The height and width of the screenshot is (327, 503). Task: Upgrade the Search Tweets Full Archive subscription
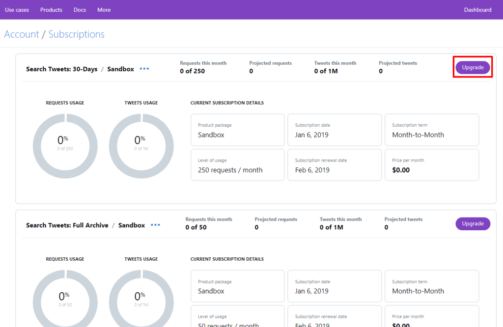pyautogui.click(x=473, y=223)
